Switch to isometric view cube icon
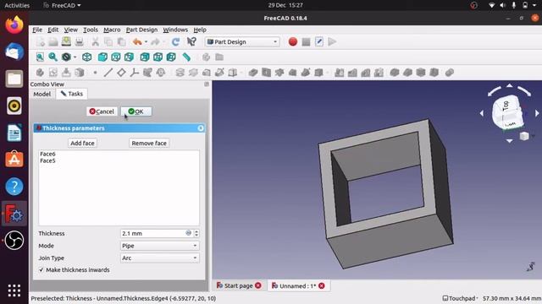 click(x=86, y=57)
